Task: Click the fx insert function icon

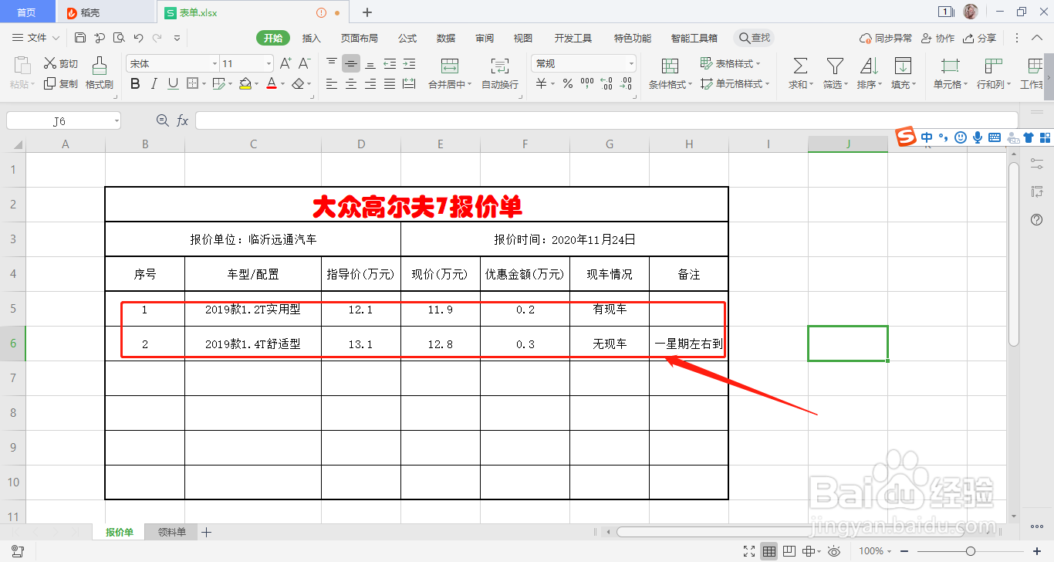Action: [183, 120]
